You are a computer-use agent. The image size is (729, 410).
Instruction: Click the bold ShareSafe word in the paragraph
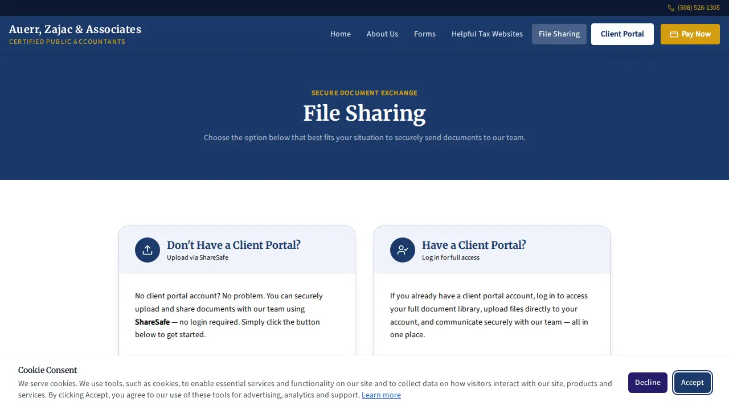click(152, 322)
